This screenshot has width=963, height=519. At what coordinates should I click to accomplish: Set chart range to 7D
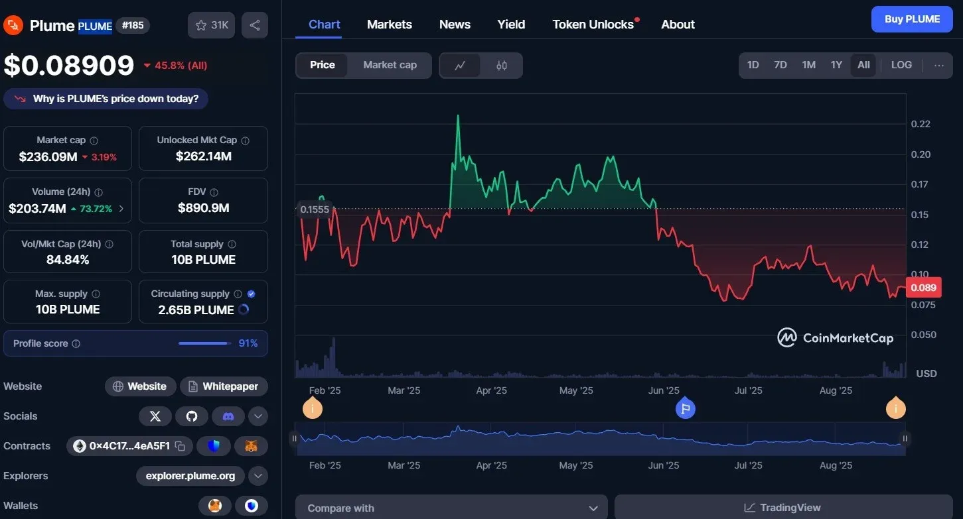(780, 65)
